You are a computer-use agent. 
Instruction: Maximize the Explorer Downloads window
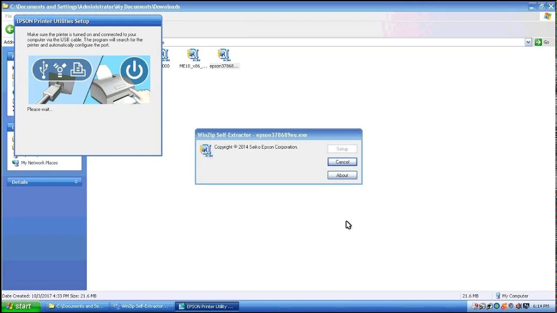click(542, 6)
